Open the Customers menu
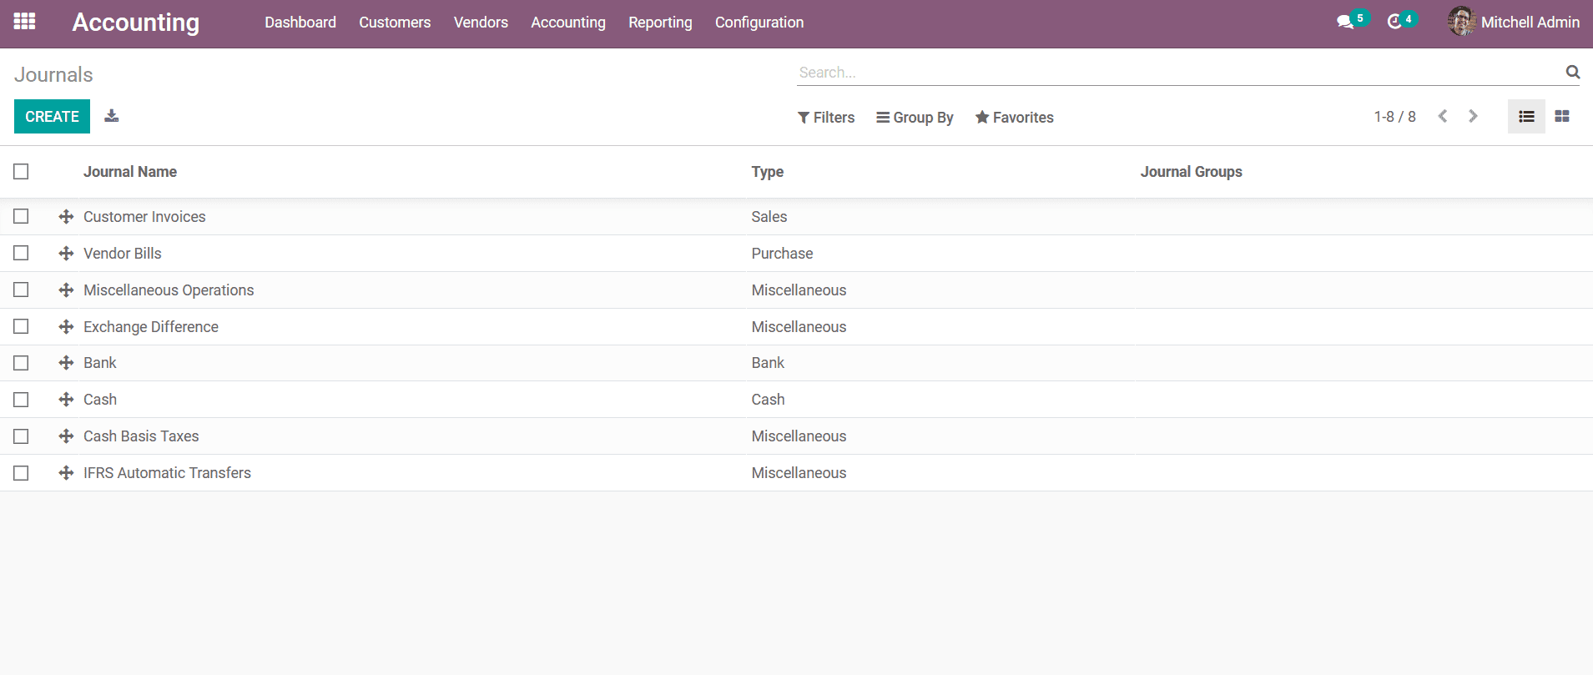This screenshot has height=675, width=1593. [x=395, y=23]
